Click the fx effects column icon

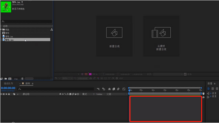point(68,94)
